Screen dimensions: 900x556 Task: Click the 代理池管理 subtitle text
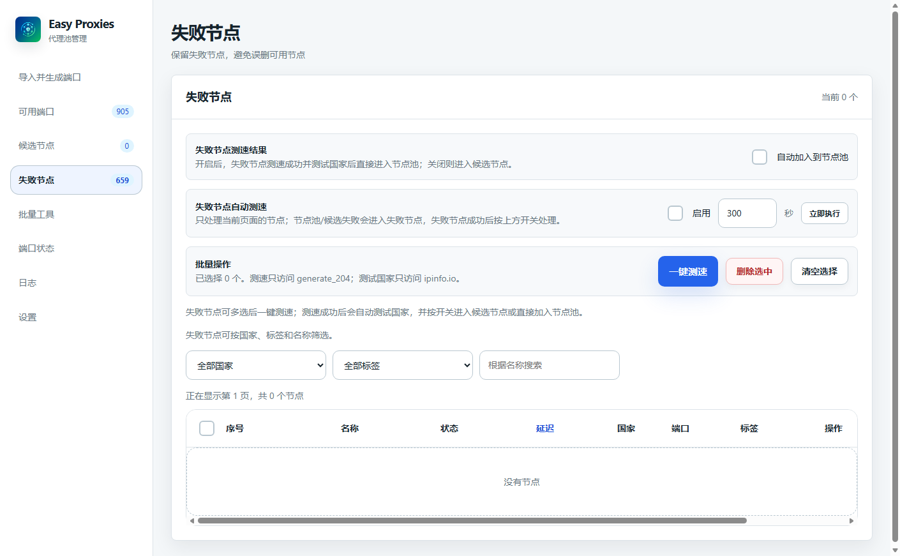point(68,39)
